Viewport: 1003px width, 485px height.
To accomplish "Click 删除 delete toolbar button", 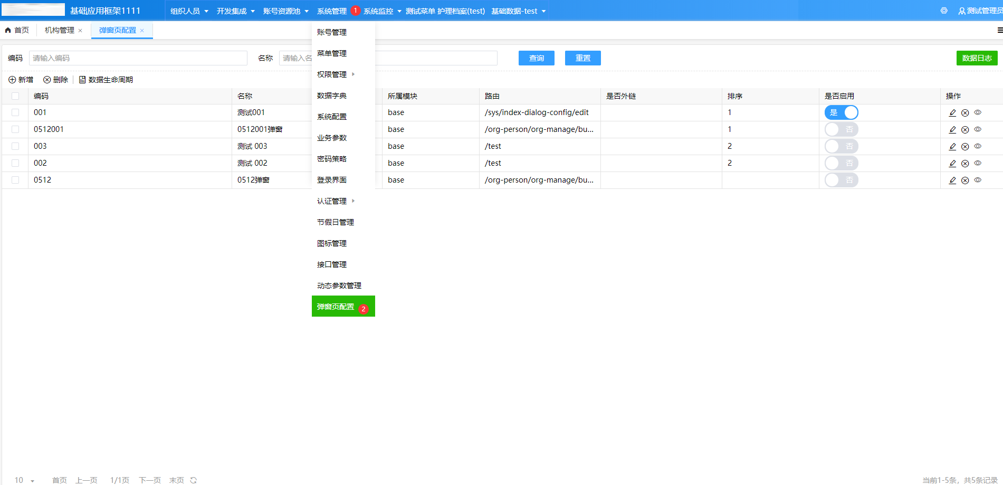I will pos(55,80).
